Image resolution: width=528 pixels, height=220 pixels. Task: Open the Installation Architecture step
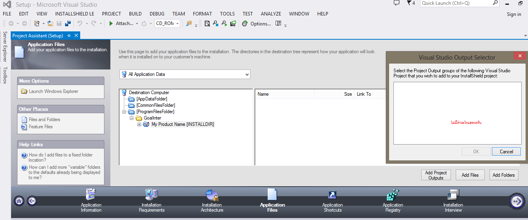coord(212,201)
